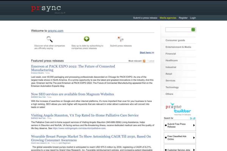Viewport: 227px width, 151px height.
Task: Click the submit press releases icon
Action: 120,39
